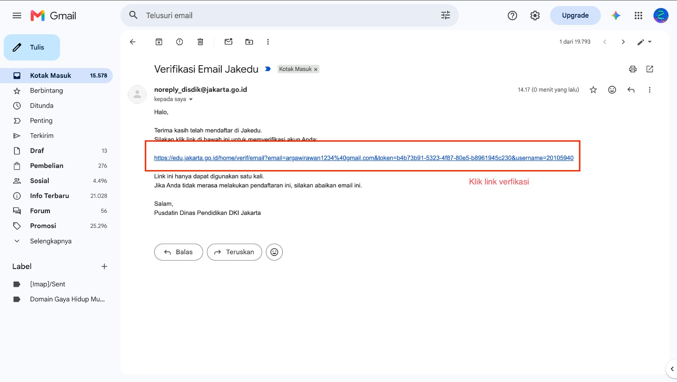
Task: Compose new email with Tulis
Action: [32, 47]
